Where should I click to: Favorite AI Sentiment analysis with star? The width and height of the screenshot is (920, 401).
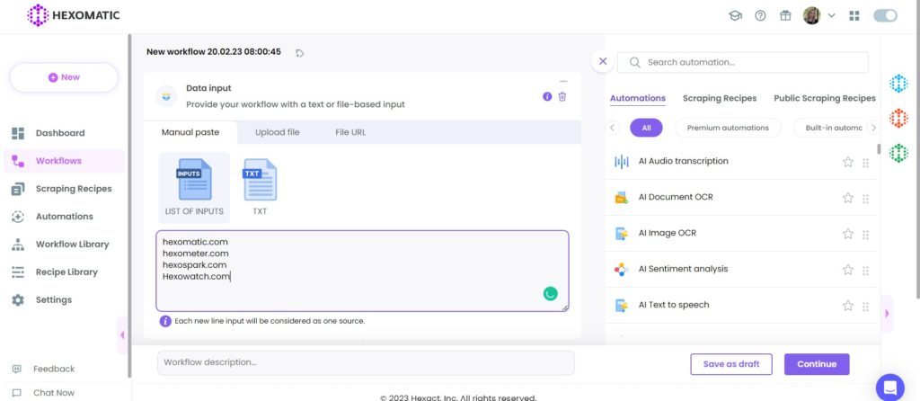848,270
